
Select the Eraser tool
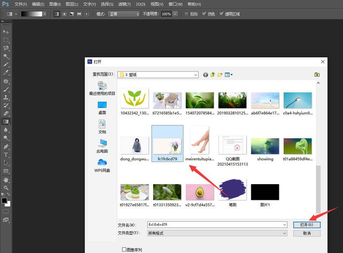(x=6, y=113)
